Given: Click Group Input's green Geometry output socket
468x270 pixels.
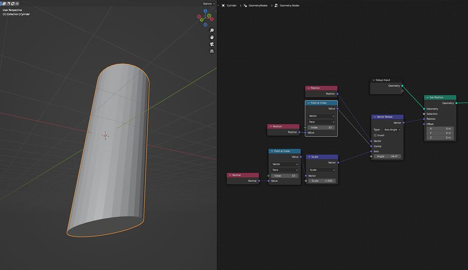Looking at the screenshot, I should [402, 86].
